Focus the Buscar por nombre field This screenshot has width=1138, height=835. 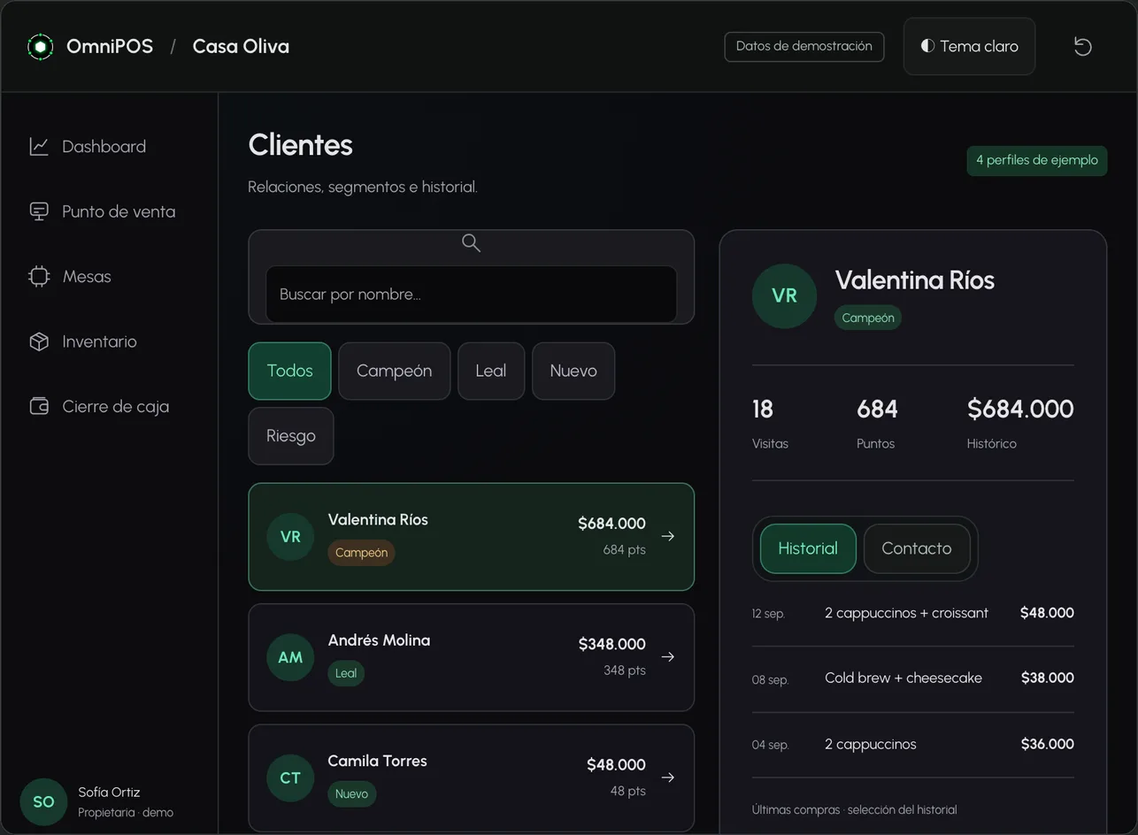click(x=471, y=295)
